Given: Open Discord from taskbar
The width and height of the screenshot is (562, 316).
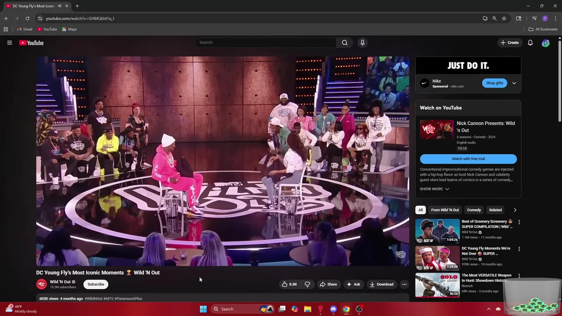Looking at the screenshot, I should [x=333, y=309].
